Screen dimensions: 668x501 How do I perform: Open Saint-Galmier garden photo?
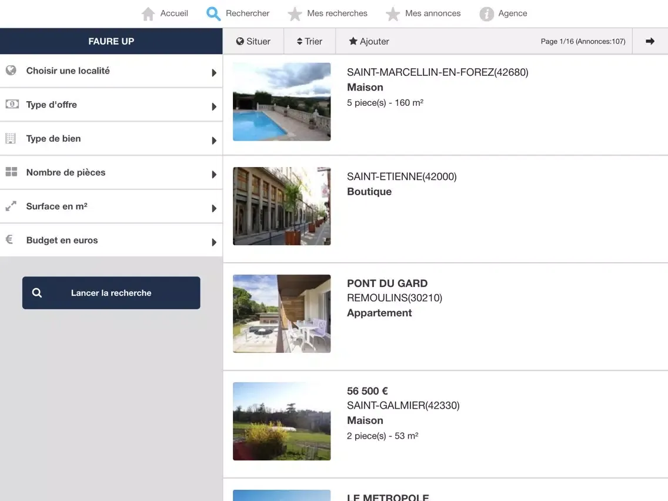(282, 422)
